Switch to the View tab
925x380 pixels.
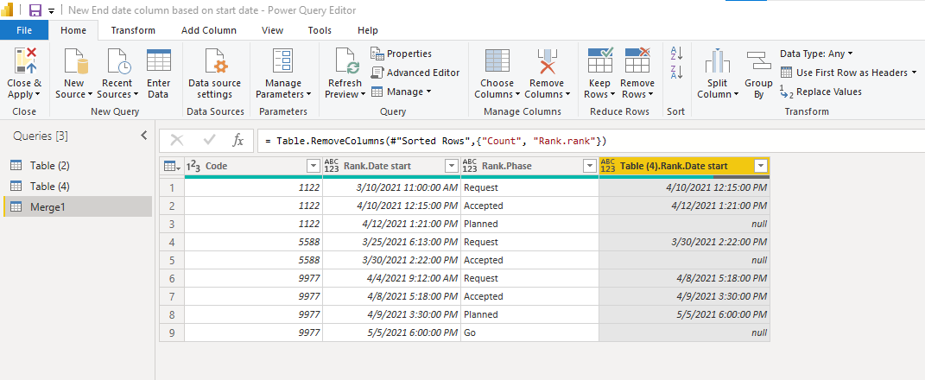pos(273,30)
